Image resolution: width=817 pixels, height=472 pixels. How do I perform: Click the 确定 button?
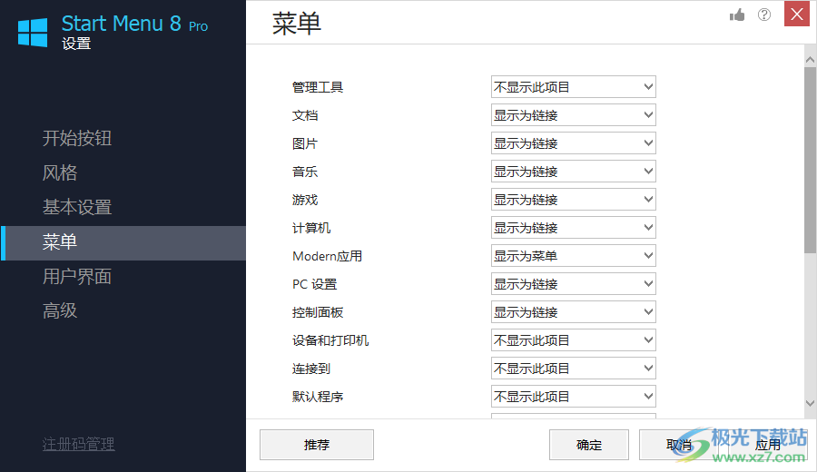coord(589,445)
